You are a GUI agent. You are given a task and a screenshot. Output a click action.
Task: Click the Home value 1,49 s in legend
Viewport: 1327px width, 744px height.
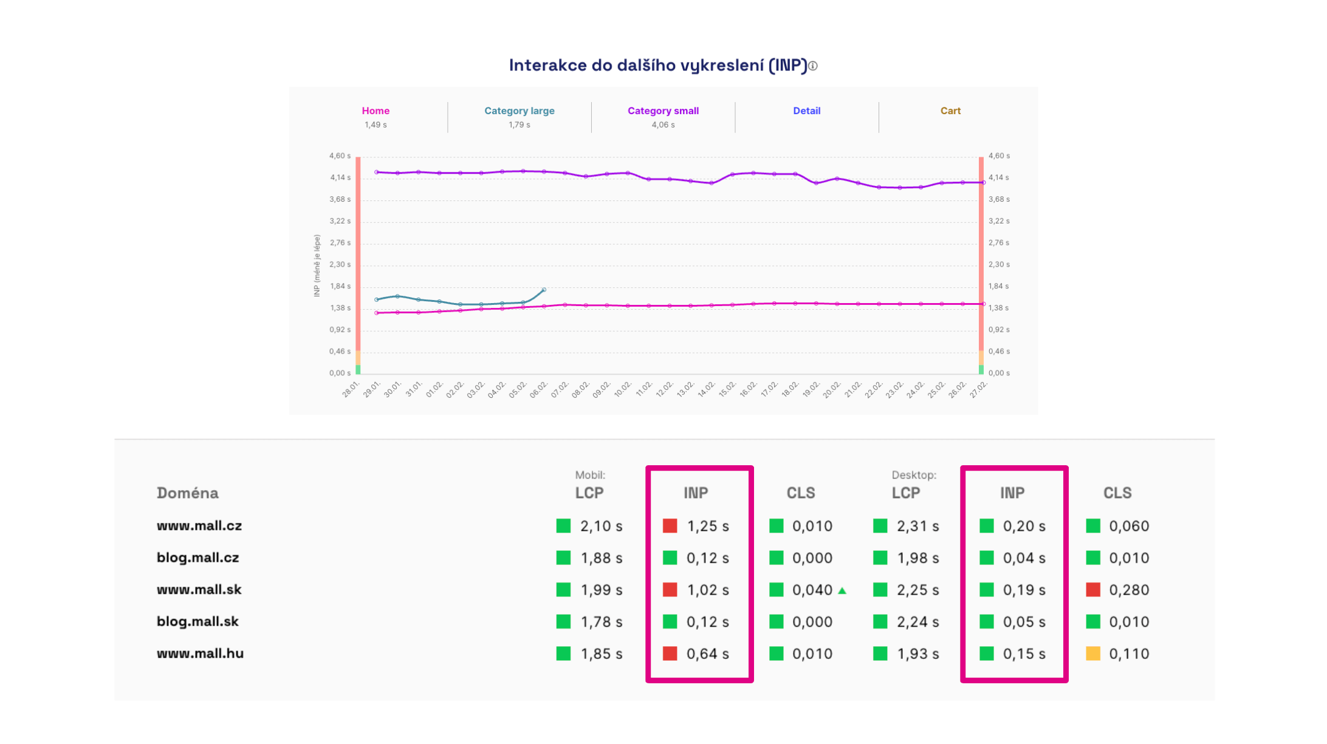pos(375,125)
